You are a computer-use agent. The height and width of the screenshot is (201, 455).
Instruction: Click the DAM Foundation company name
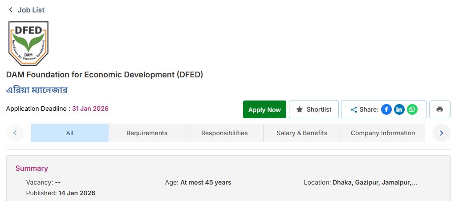(105, 75)
